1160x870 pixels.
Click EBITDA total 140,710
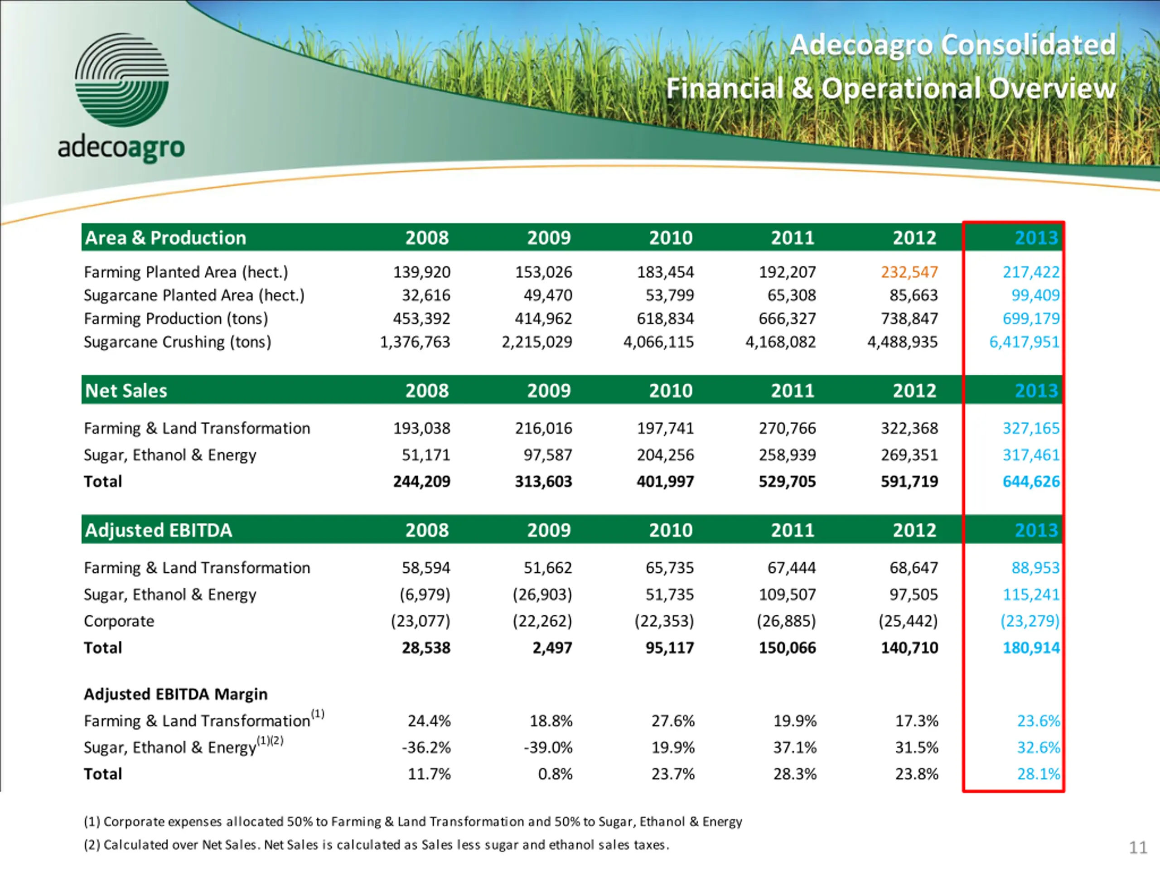pyautogui.click(x=909, y=648)
